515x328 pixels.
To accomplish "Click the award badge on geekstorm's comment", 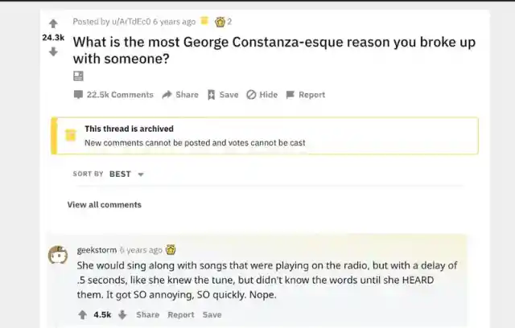I will [x=171, y=250].
